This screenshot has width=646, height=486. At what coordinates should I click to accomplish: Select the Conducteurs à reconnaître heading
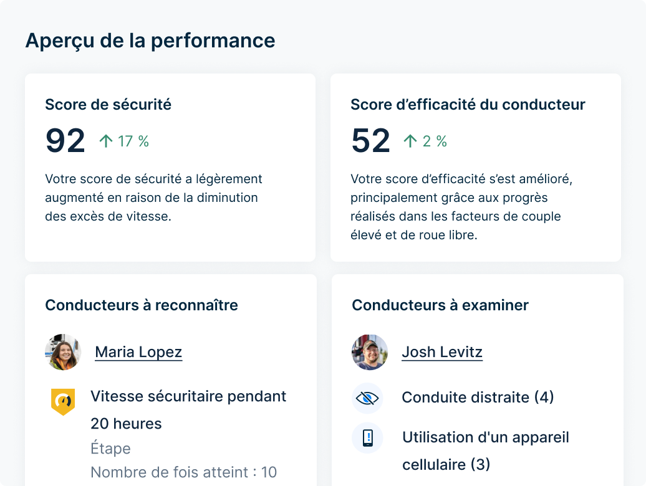[141, 305]
